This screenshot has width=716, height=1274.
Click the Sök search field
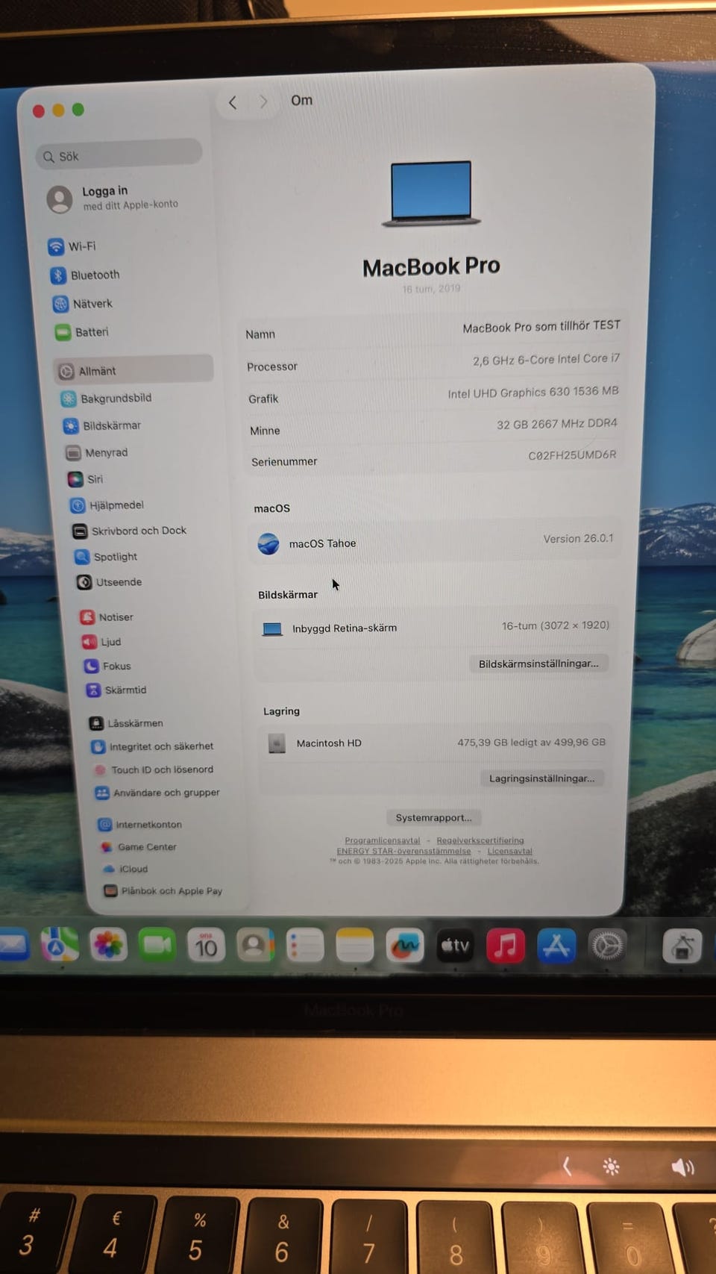119,155
